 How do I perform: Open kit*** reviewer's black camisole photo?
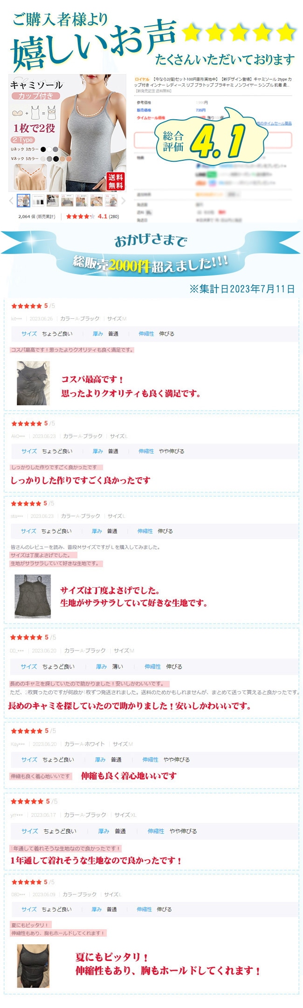click(33, 383)
